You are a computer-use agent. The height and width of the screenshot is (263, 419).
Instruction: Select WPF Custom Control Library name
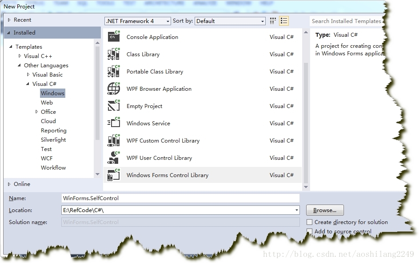tap(163, 140)
